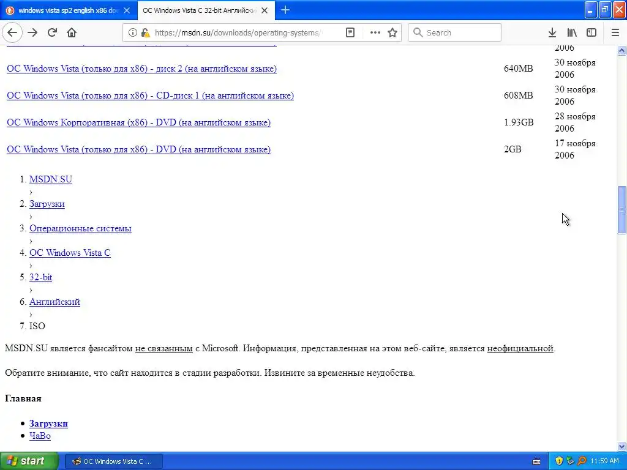Open the Firefox hamburger menu

(x=615, y=33)
